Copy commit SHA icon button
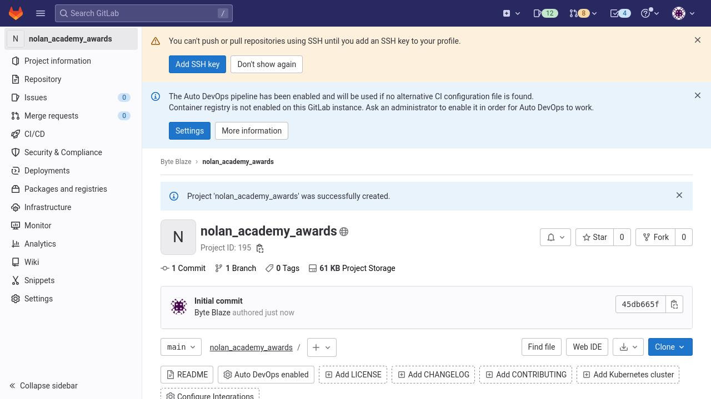711x399 pixels. (x=674, y=304)
